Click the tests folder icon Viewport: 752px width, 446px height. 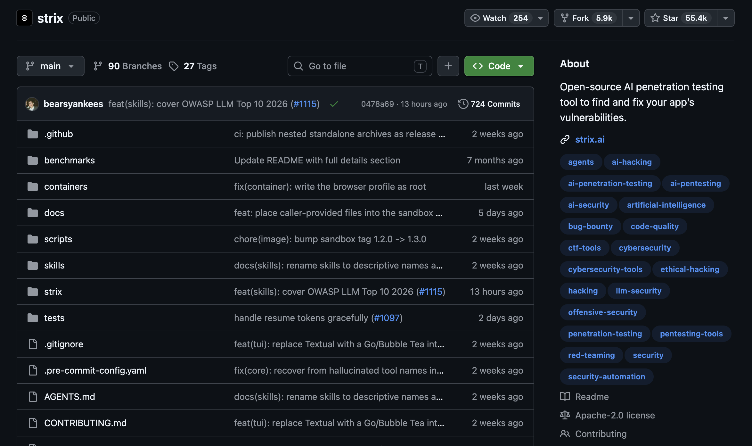coord(33,318)
